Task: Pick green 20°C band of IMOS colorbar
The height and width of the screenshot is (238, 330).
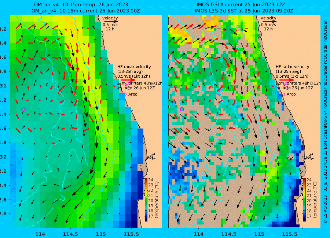Action: click(305, 201)
